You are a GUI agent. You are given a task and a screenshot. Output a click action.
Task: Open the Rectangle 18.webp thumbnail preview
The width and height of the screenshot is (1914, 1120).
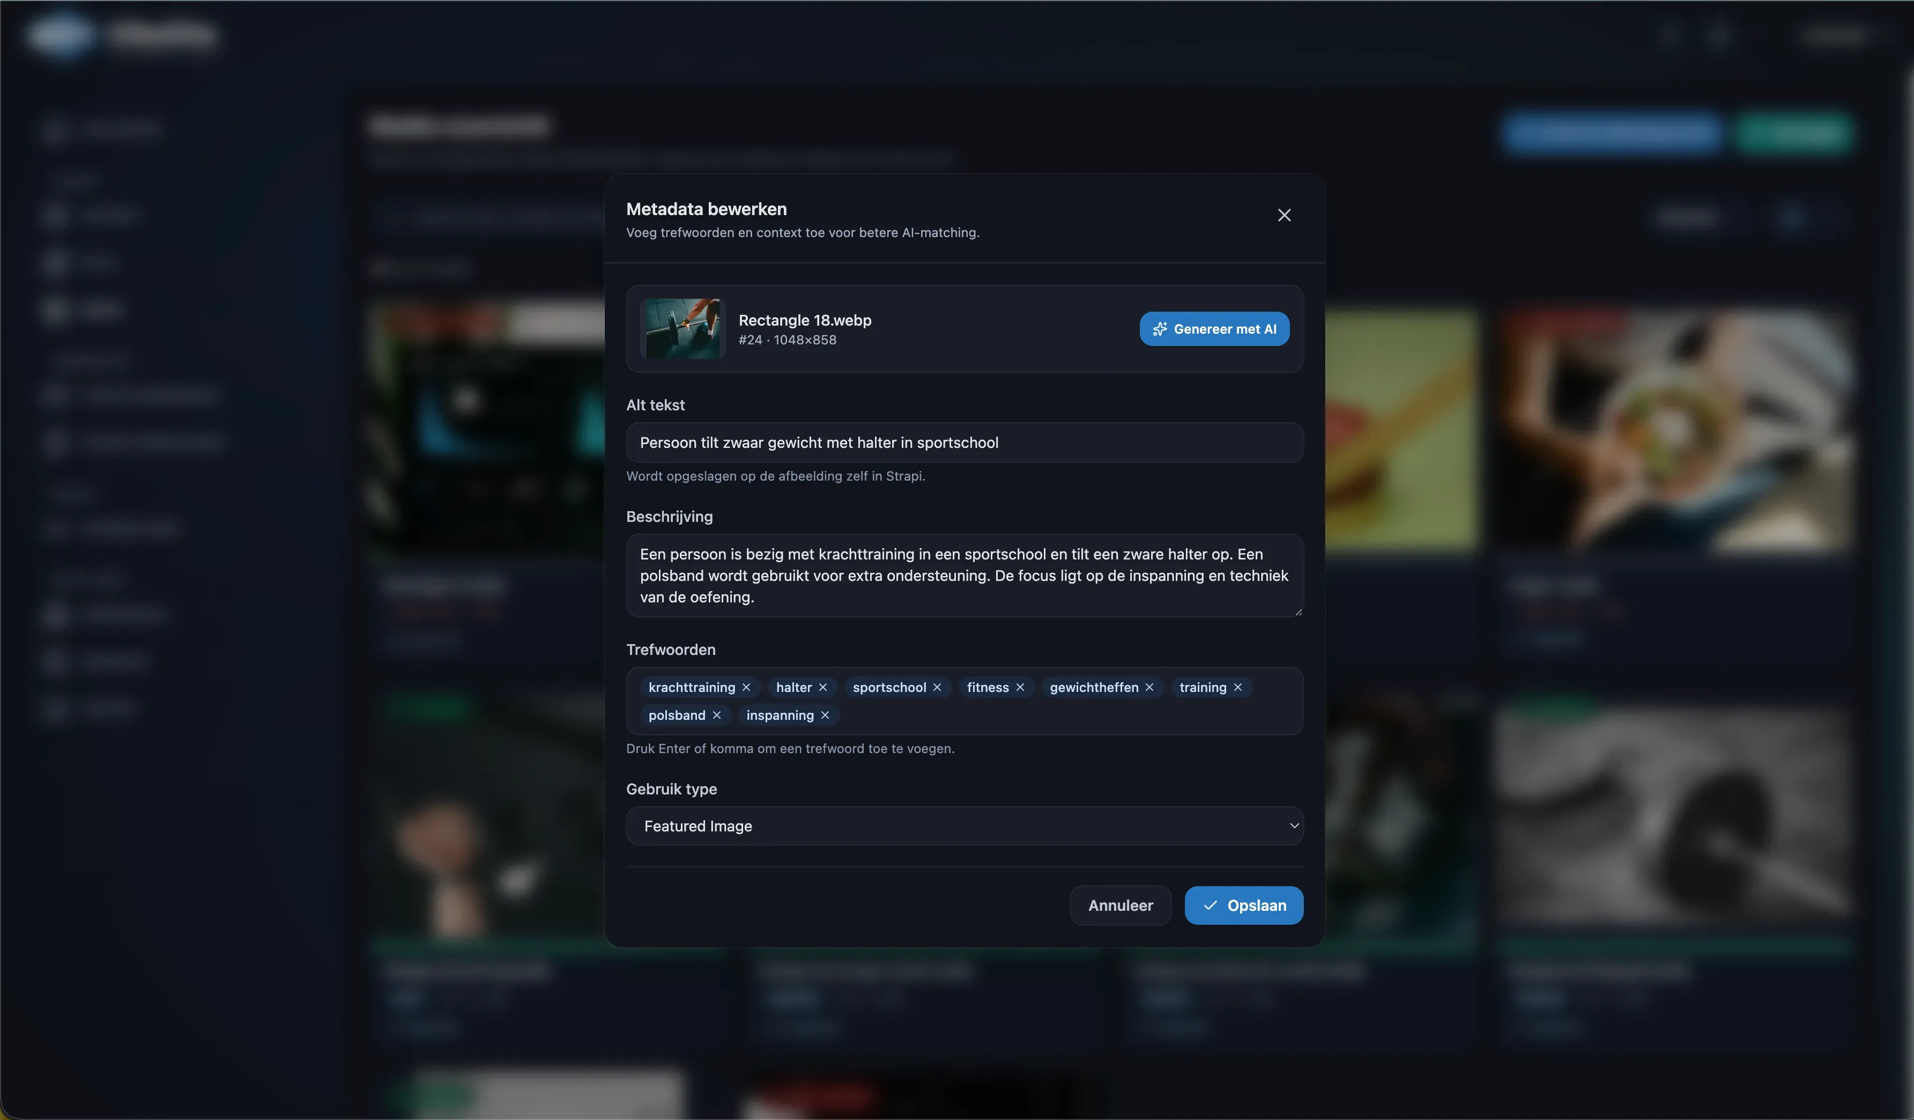click(x=682, y=329)
